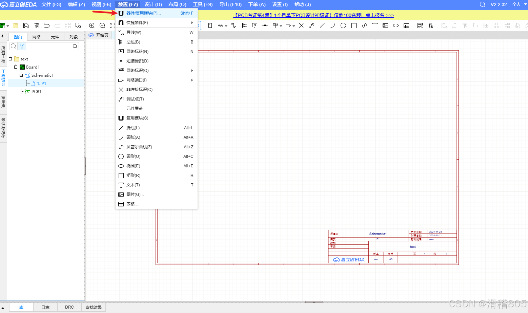
Task: Open the PCB考证 promotional banner link
Action: click(x=313, y=15)
